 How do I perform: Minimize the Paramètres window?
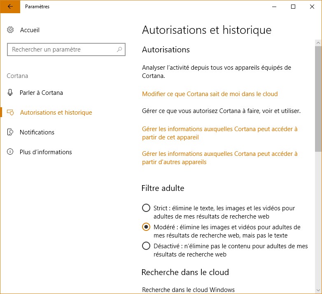pyautogui.click(x=274, y=7)
